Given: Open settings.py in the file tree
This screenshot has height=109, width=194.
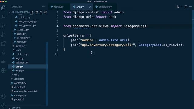Looking at the screenshot, I should 22,63.
